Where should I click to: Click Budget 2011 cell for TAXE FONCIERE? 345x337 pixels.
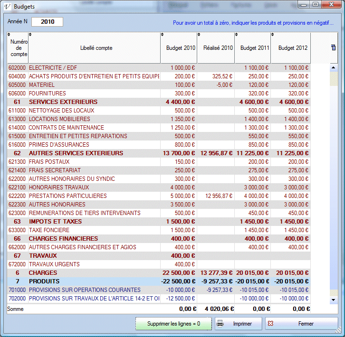point(253,230)
